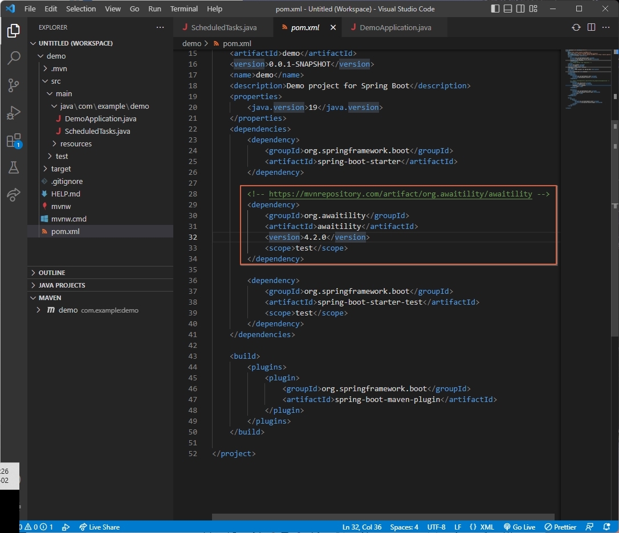The image size is (619, 533).
Task: Open the Source Control view icon
Action: click(x=14, y=85)
